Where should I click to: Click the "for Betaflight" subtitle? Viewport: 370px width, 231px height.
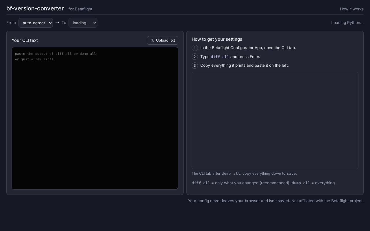click(80, 9)
